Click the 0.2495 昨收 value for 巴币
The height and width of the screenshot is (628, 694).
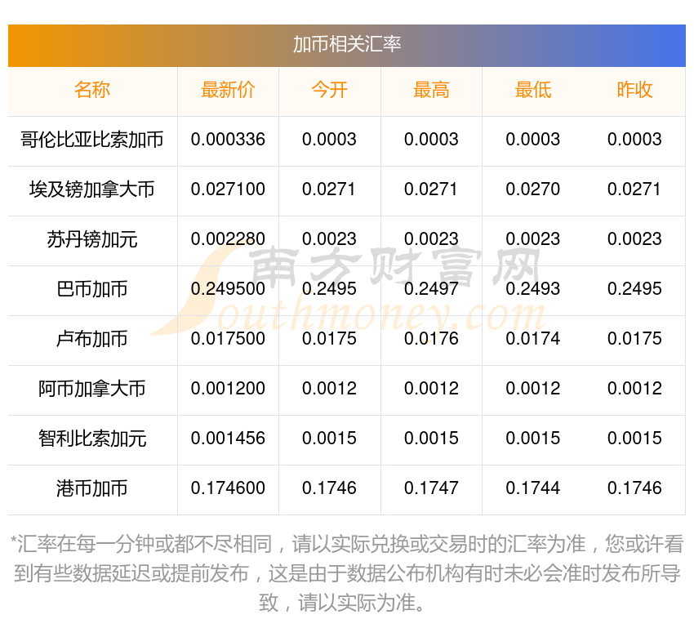634,289
